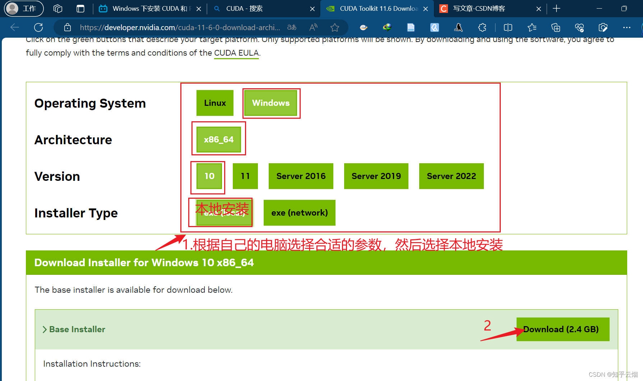Viewport: 643px width, 381px height.
Task: Click the bowl-shaped extension icon
Action: (364, 27)
